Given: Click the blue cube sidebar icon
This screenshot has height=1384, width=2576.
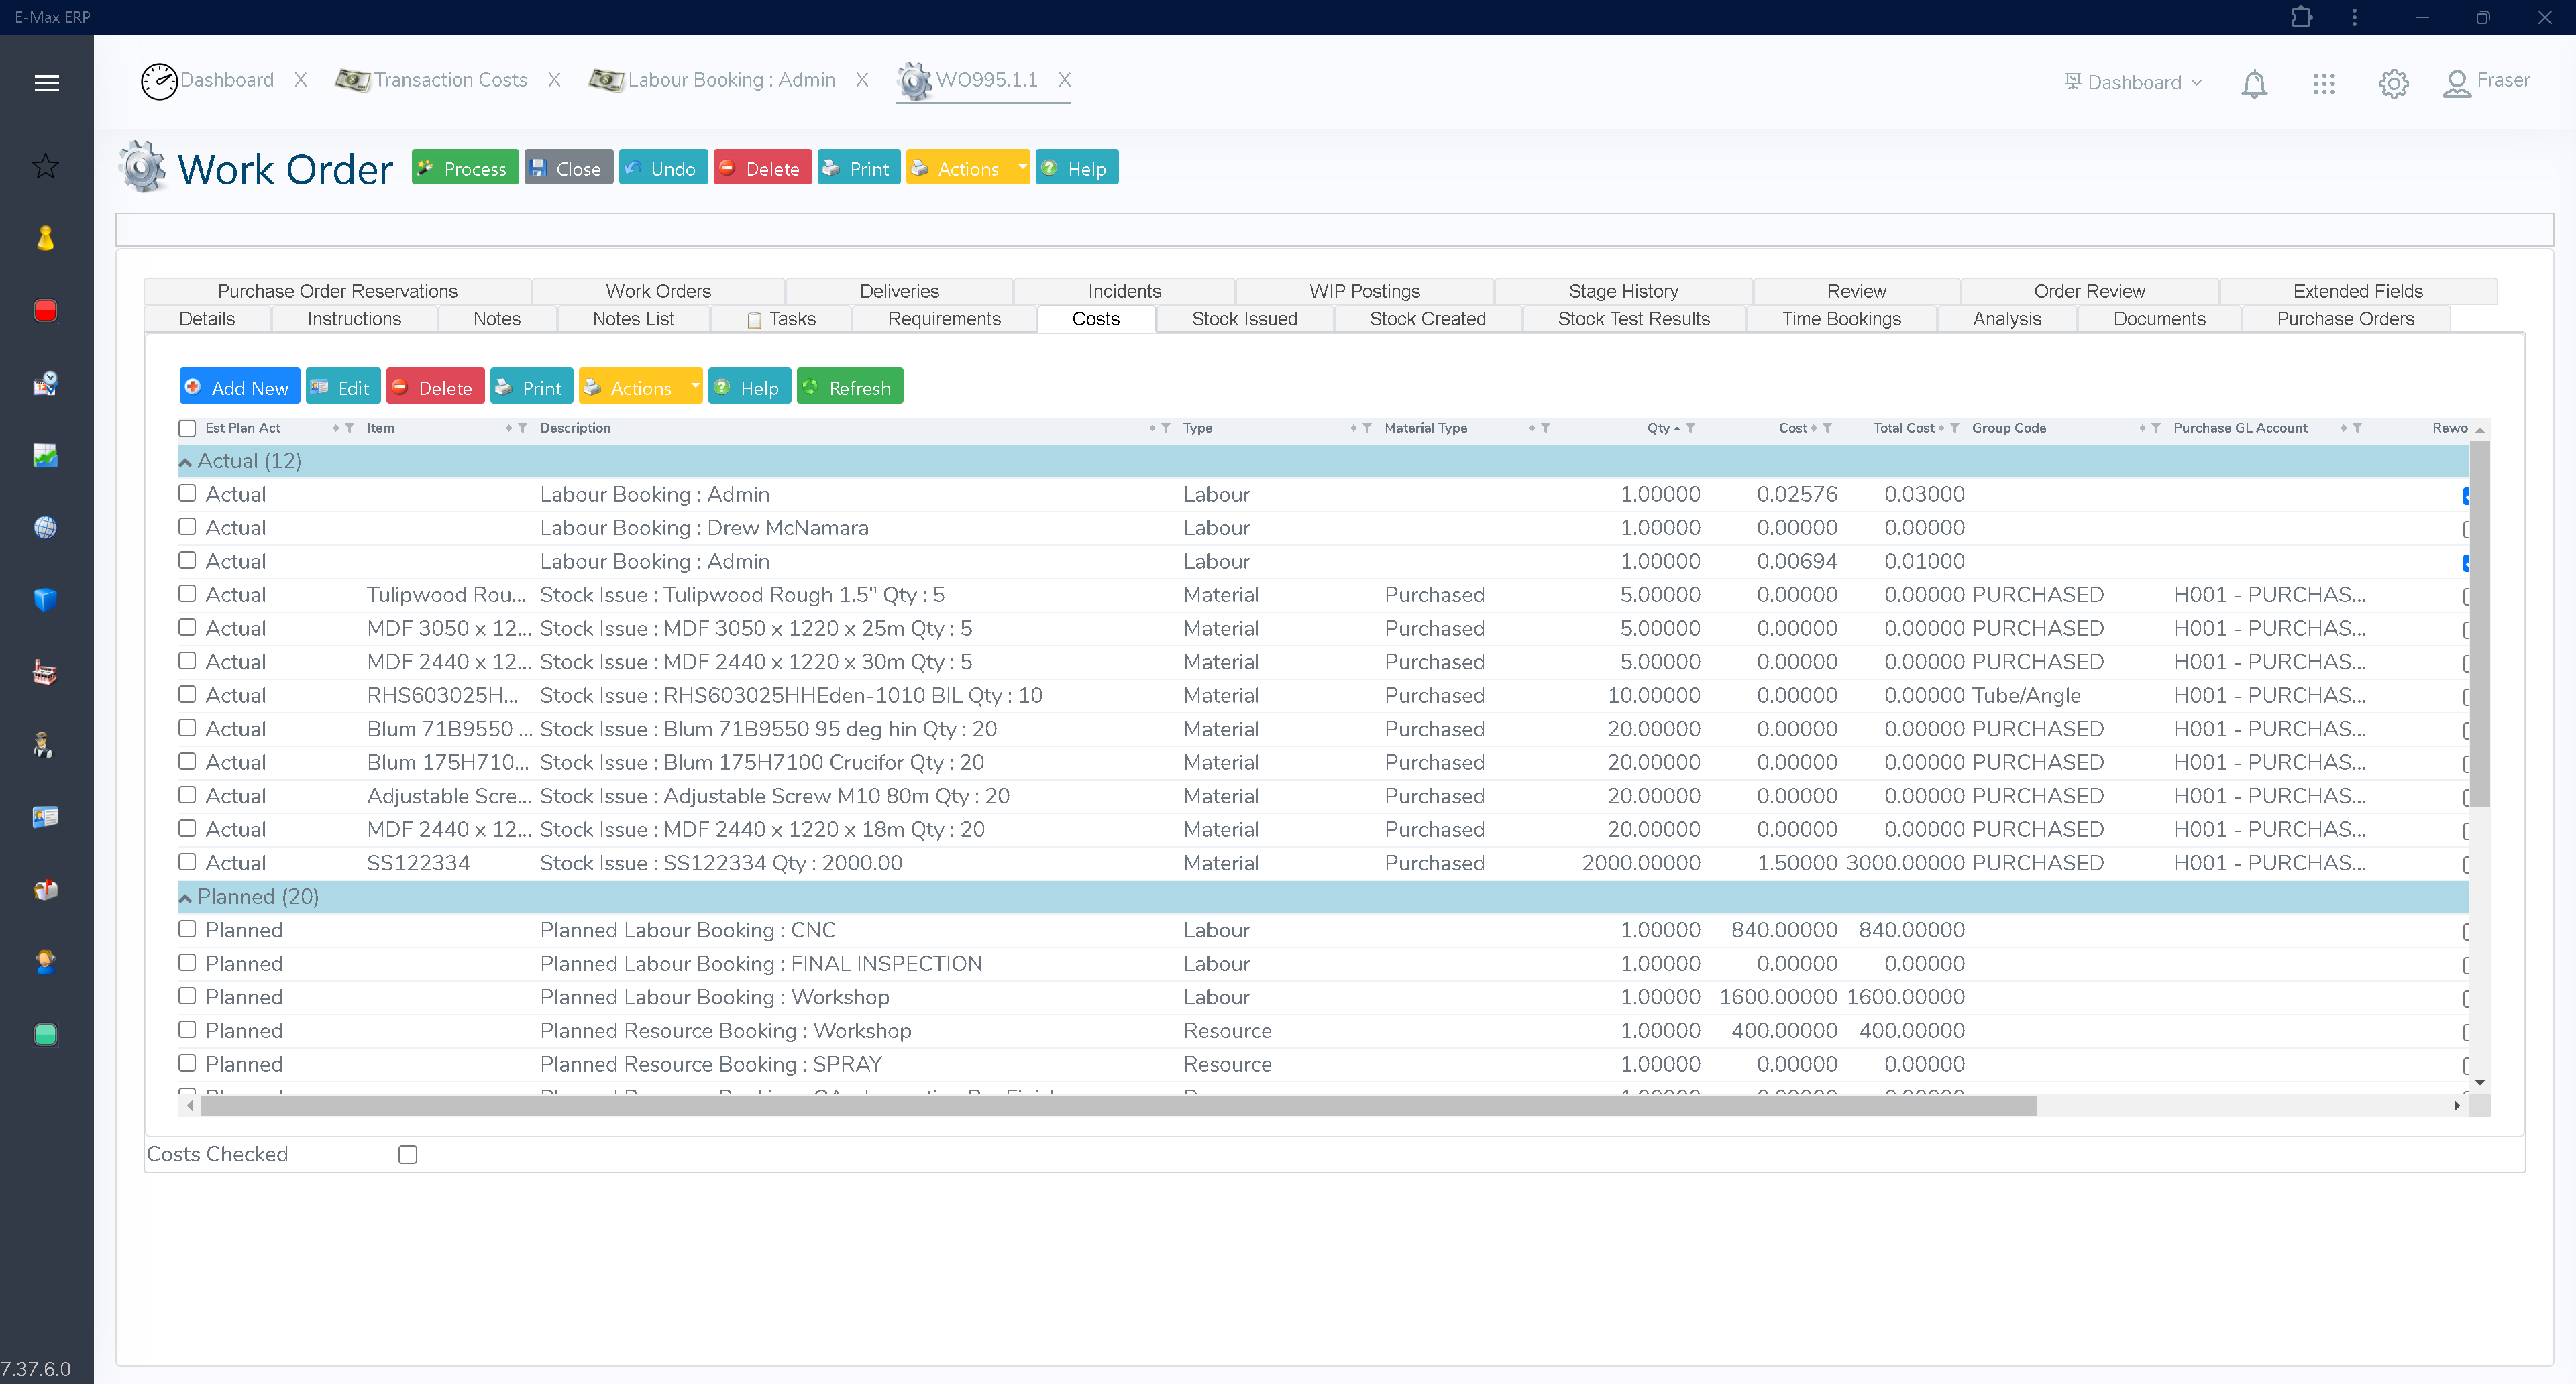Looking at the screenshot, I should (45, 599).
